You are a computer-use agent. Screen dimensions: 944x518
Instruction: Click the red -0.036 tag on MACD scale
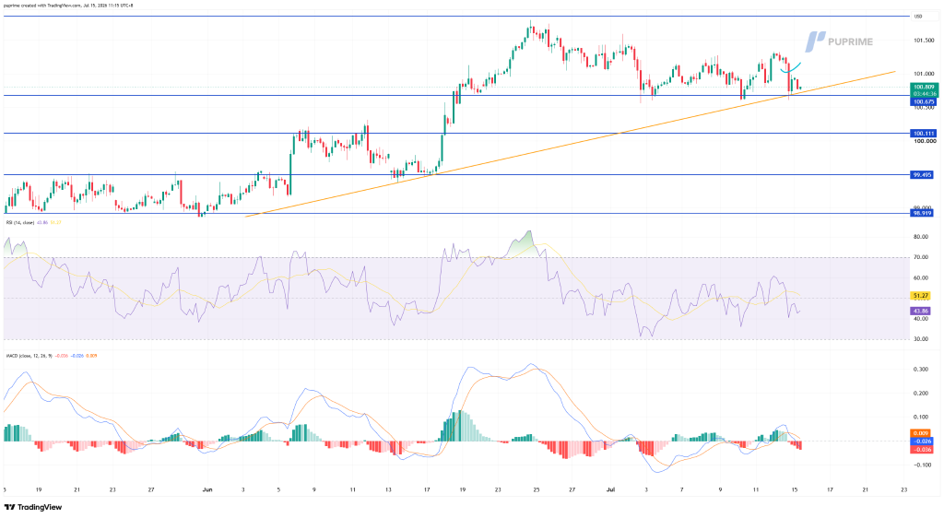pyautogui.click(x=921, y=449)
